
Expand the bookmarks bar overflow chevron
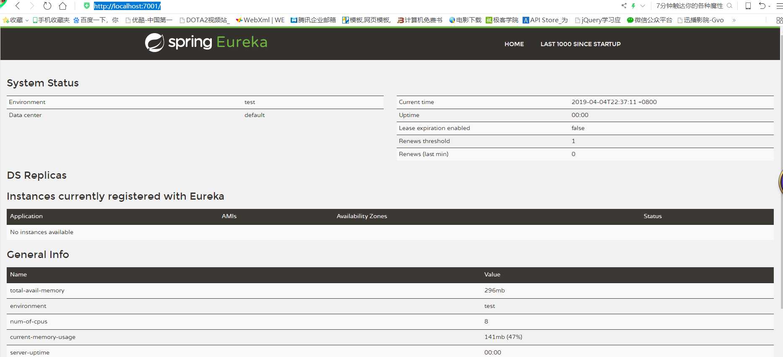coord(734,20)
